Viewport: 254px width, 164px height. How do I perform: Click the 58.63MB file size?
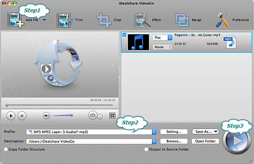212,44
